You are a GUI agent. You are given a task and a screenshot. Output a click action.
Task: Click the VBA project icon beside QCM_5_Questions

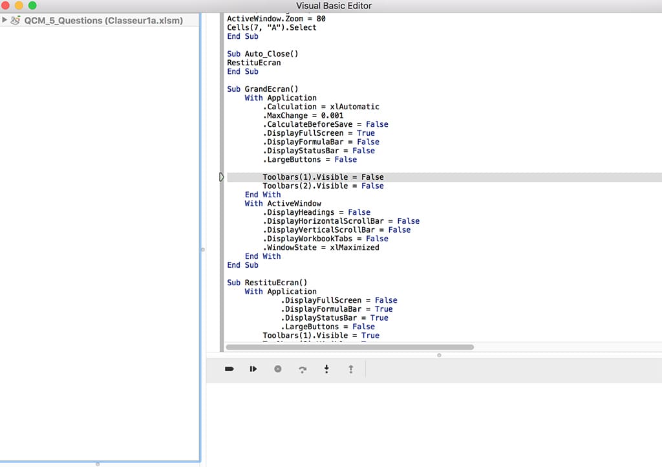tap(16, 21)
